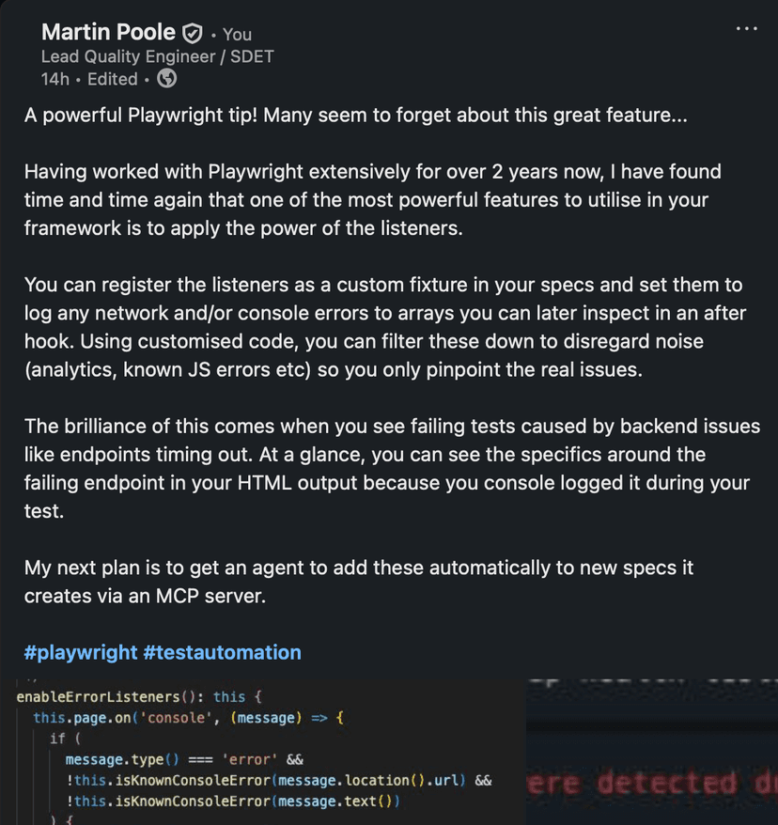Open the three-dot post options menu
The image size is (778, 825).
pos(746,29)
